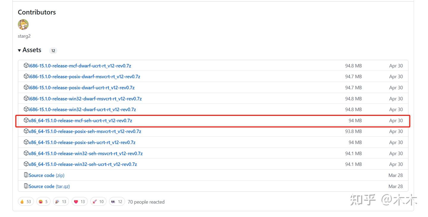428x217 pixels.
Task: Download x86_64-15.1.0-release-posix-seh-ucrt-rt_v12-rev0.7z
Action: pos(82,142)
